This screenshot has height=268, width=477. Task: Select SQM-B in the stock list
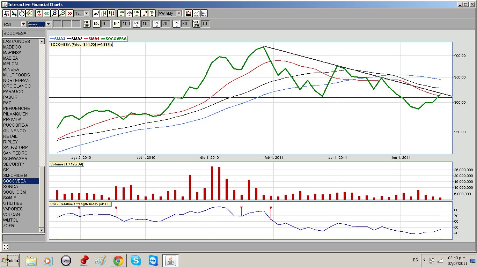(x=21, y=198)
